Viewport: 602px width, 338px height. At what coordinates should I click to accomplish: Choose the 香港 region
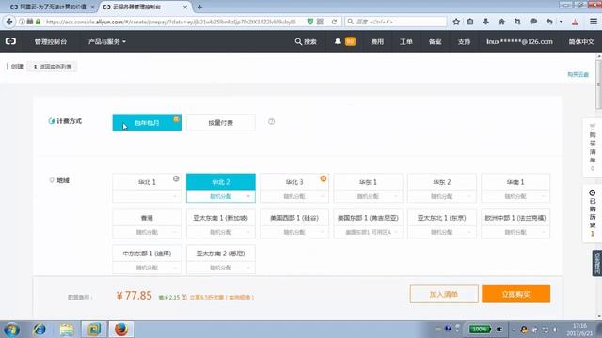pyautogui.click(x=147, y=217)
